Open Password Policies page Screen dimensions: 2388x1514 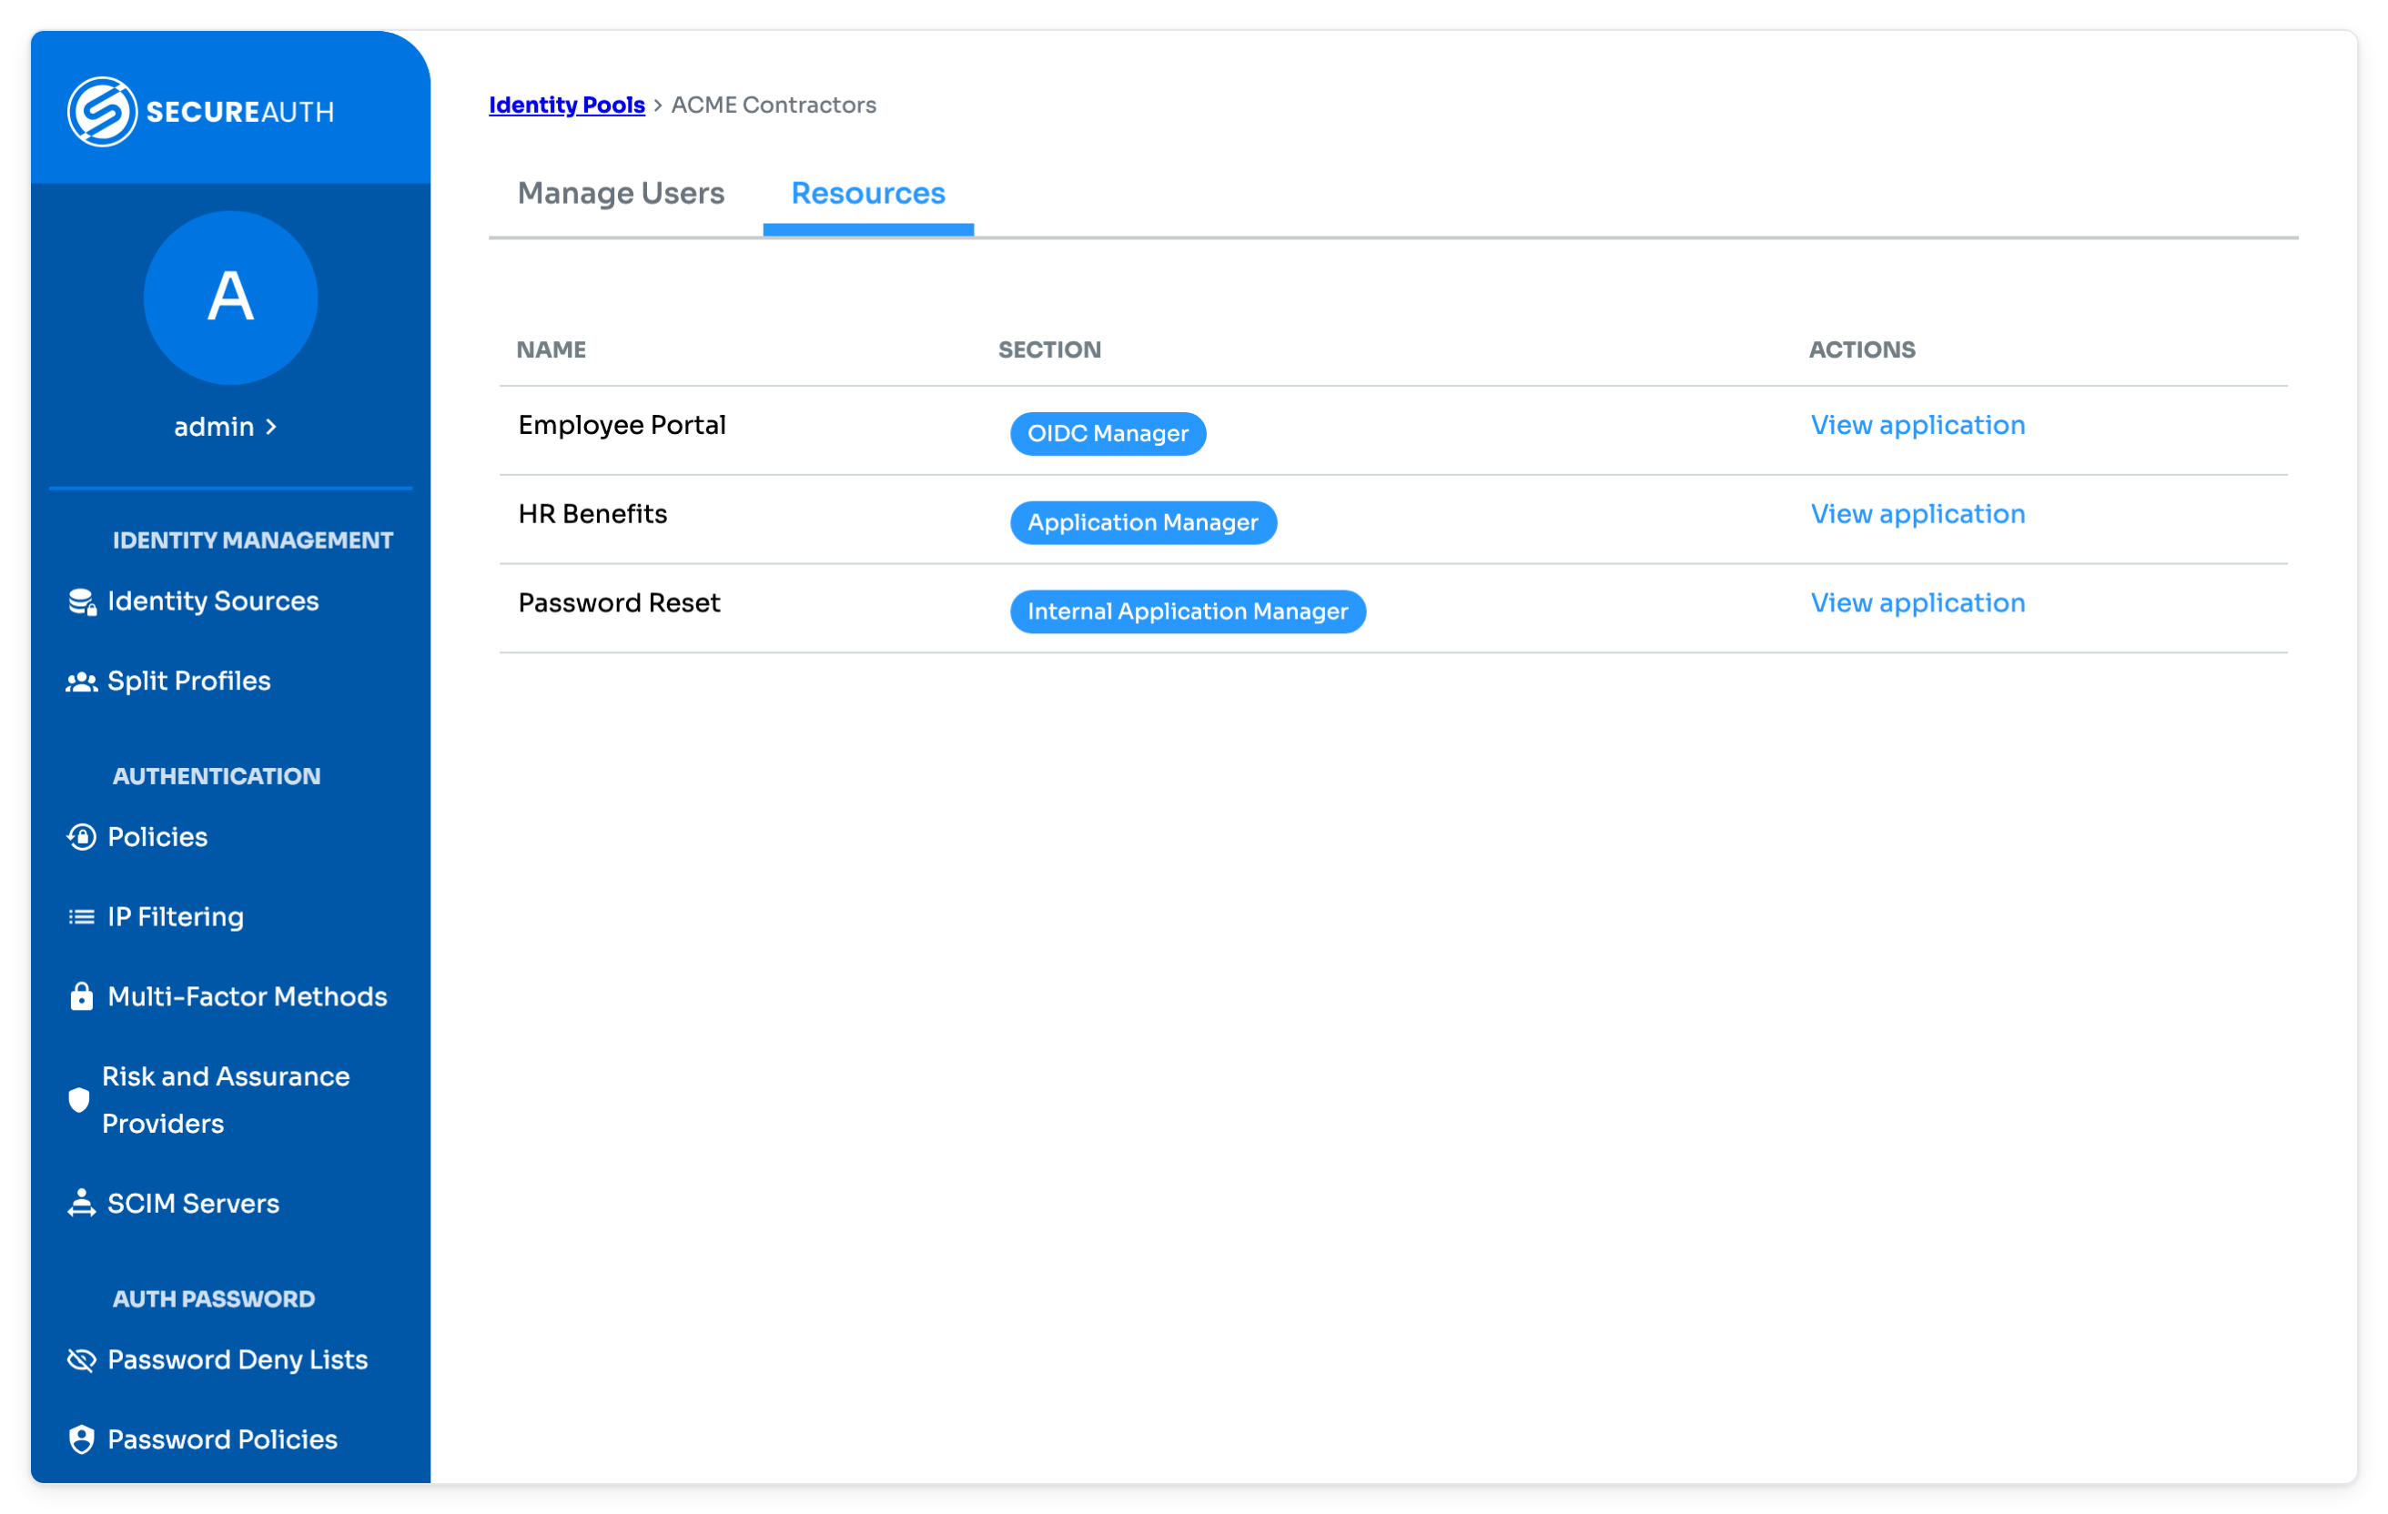pos(222,1438)
